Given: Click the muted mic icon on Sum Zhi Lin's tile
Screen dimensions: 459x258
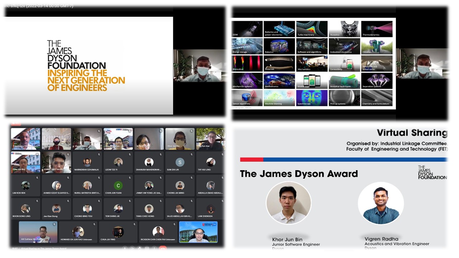Looking at the screenshot, I should pyautogui.click(x=191, y=154).
